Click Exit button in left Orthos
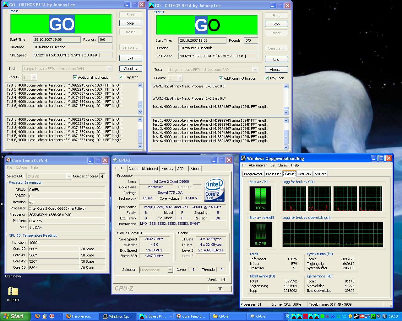The height and width of the screenshot is (321, 402). 131,58
